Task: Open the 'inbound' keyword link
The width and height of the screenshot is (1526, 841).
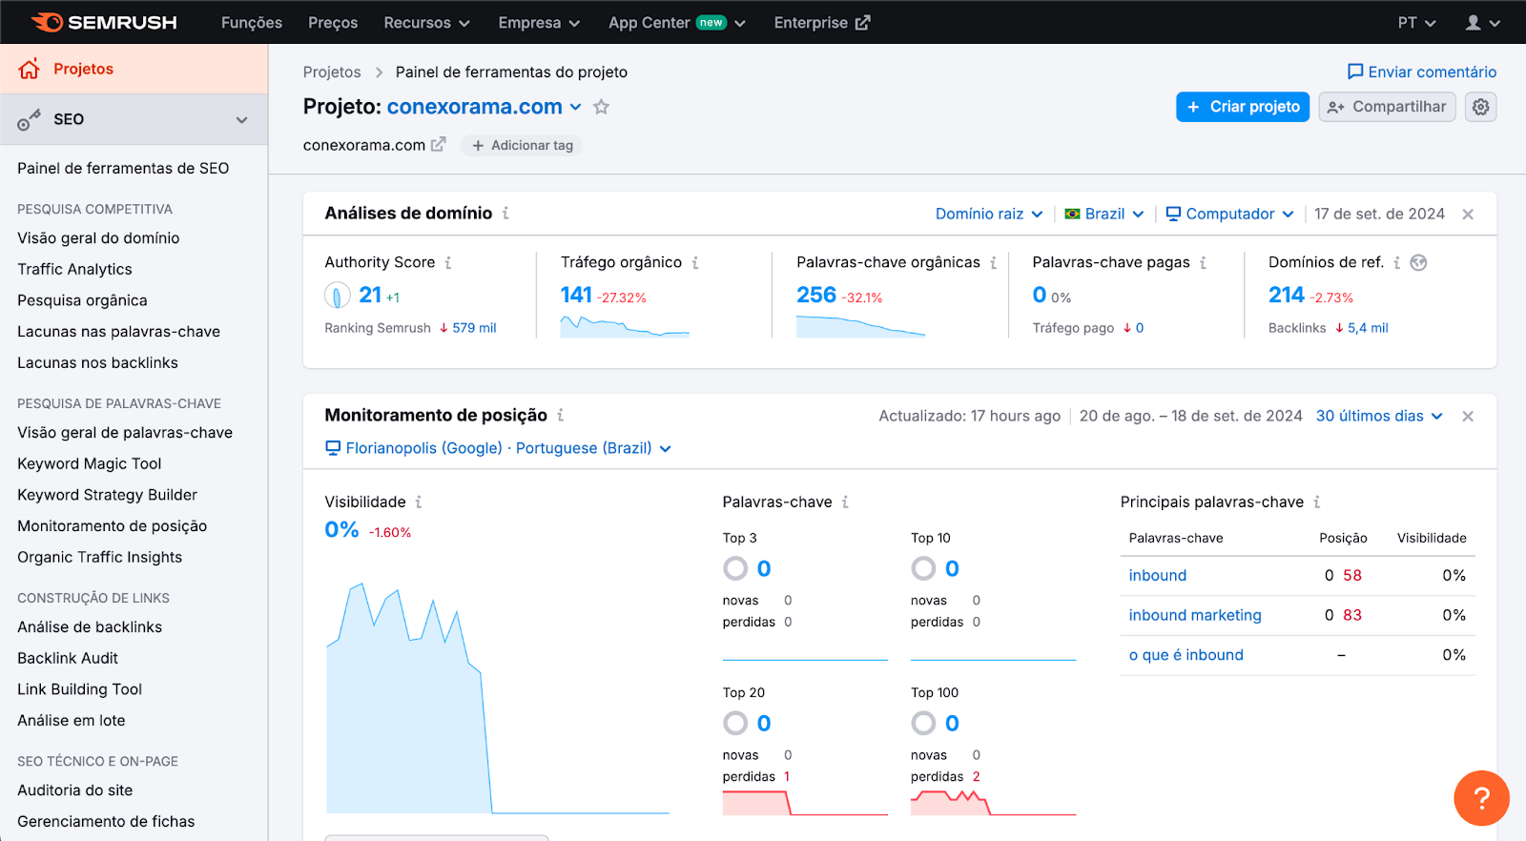Action: tap(1157, 575)
